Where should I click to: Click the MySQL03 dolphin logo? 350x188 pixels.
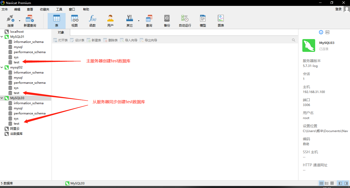click(309, 45)
